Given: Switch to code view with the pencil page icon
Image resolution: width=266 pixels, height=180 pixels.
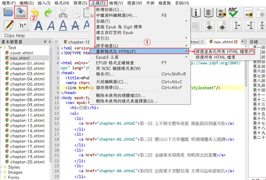Looking at the screenshot, I should pyautogui.click(x=9, y=26).
